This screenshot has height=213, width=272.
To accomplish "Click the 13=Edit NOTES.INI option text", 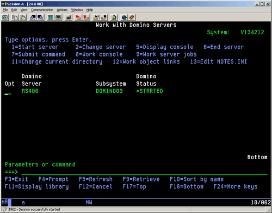I will coord(219,62).
